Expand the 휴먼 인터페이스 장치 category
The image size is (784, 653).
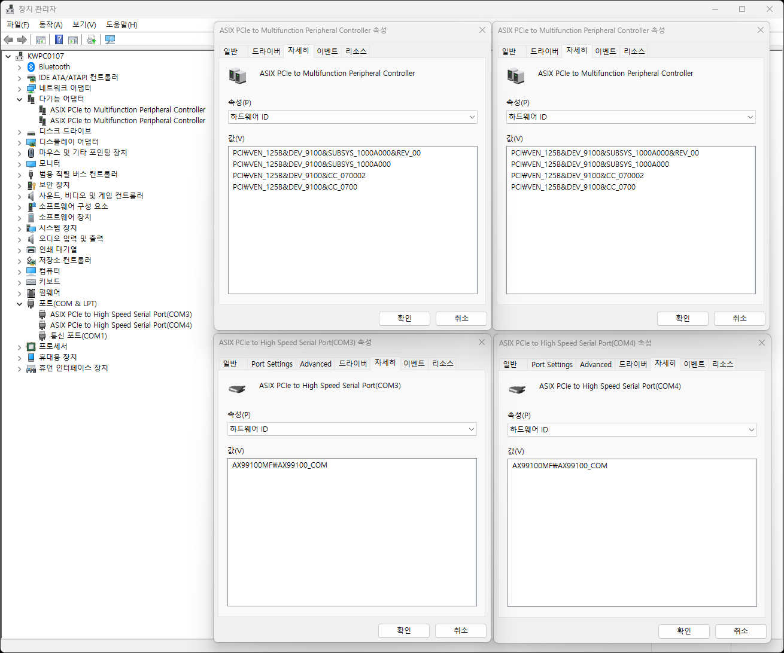tap(19, 368)
